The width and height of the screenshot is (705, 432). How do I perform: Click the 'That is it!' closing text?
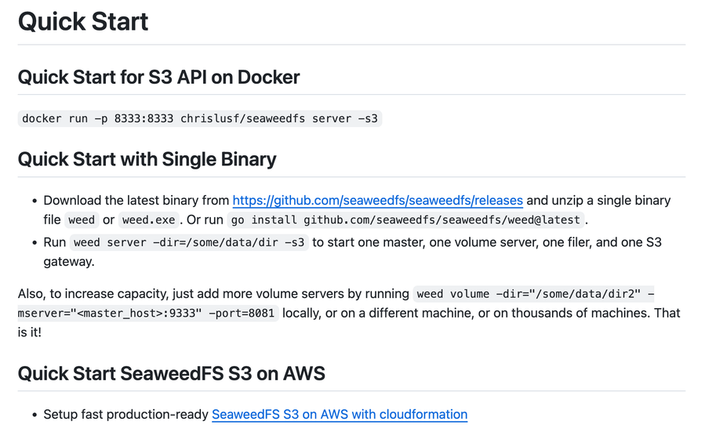[x=30, y=332]
